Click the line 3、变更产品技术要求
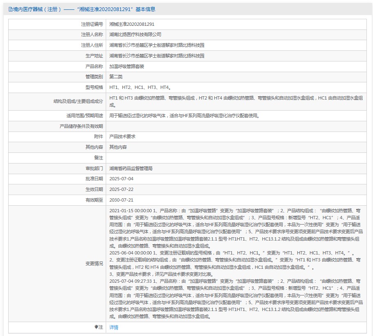This screenshot has height=336, width=373. tap(161, 275)
